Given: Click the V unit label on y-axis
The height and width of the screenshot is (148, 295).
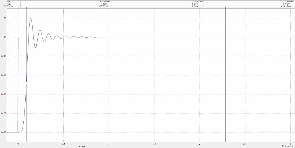Looking at the screenshot, I should (5, 6).
